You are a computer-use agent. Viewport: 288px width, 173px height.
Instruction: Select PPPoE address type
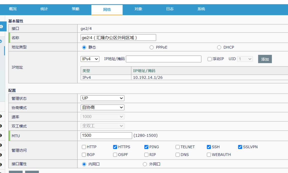[151, 47]
